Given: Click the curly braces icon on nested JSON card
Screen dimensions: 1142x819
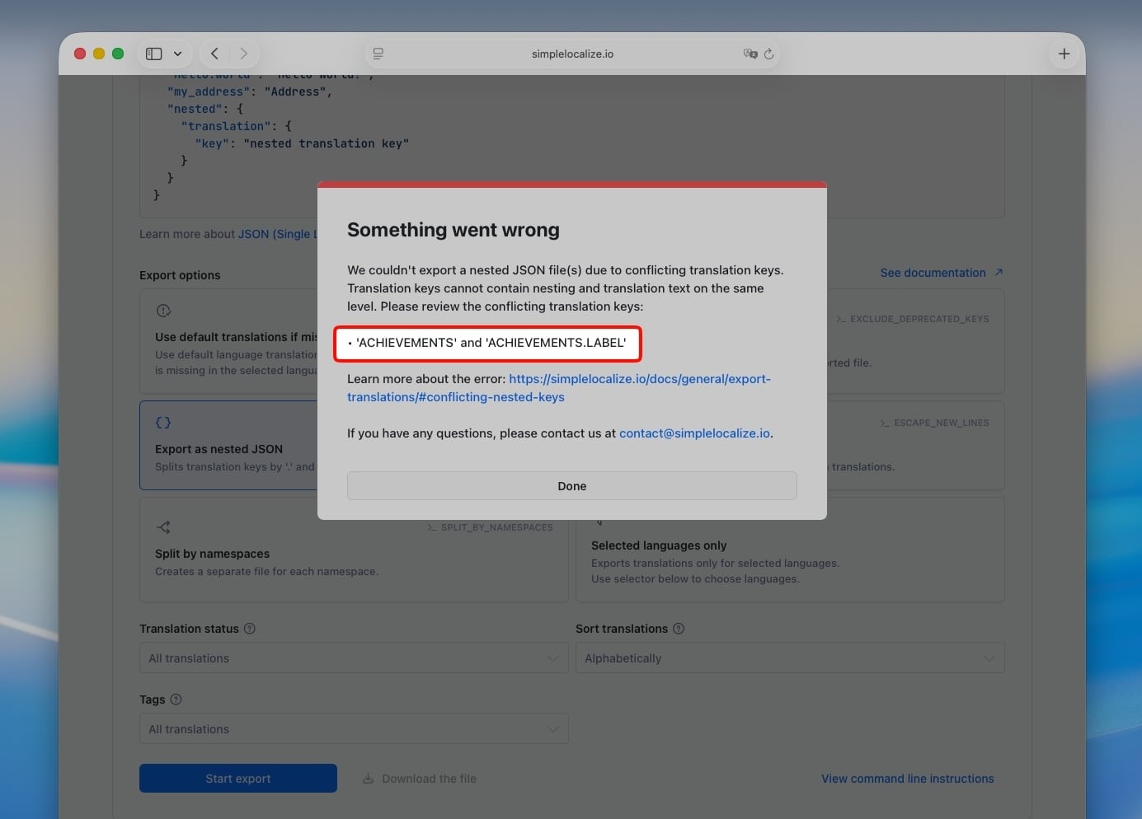Looking at the screenshot, I should click(x=163, y=422).
